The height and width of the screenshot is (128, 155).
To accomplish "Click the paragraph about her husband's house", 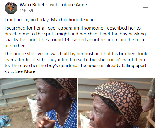I will (x=76, y=62).
